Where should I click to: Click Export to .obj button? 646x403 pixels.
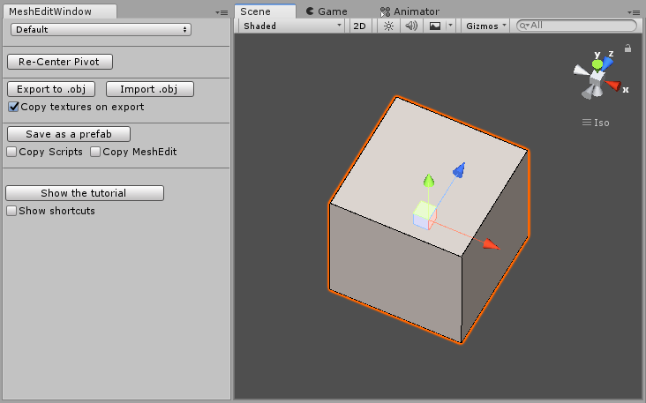(51, 89)
